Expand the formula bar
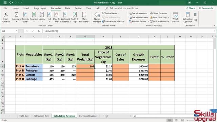 pyautogui.click(x=214, y=31)
